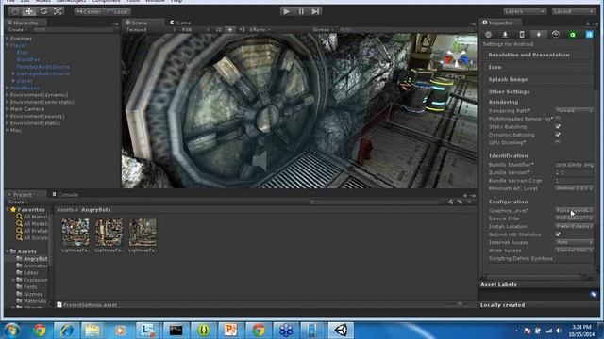Select FootstepAudioSource in Hierarchy
The image size is (604, 339).
coord(42,67)
